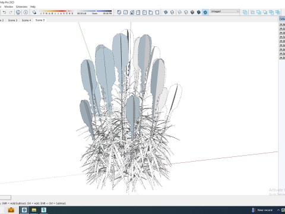Toggle the Show/Hide Shadows button
285x214 pixels.
click(x=34, y=12)
